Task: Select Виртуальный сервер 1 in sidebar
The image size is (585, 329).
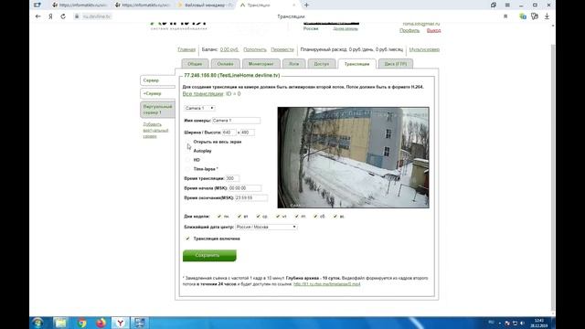Action: click(158, 110)
